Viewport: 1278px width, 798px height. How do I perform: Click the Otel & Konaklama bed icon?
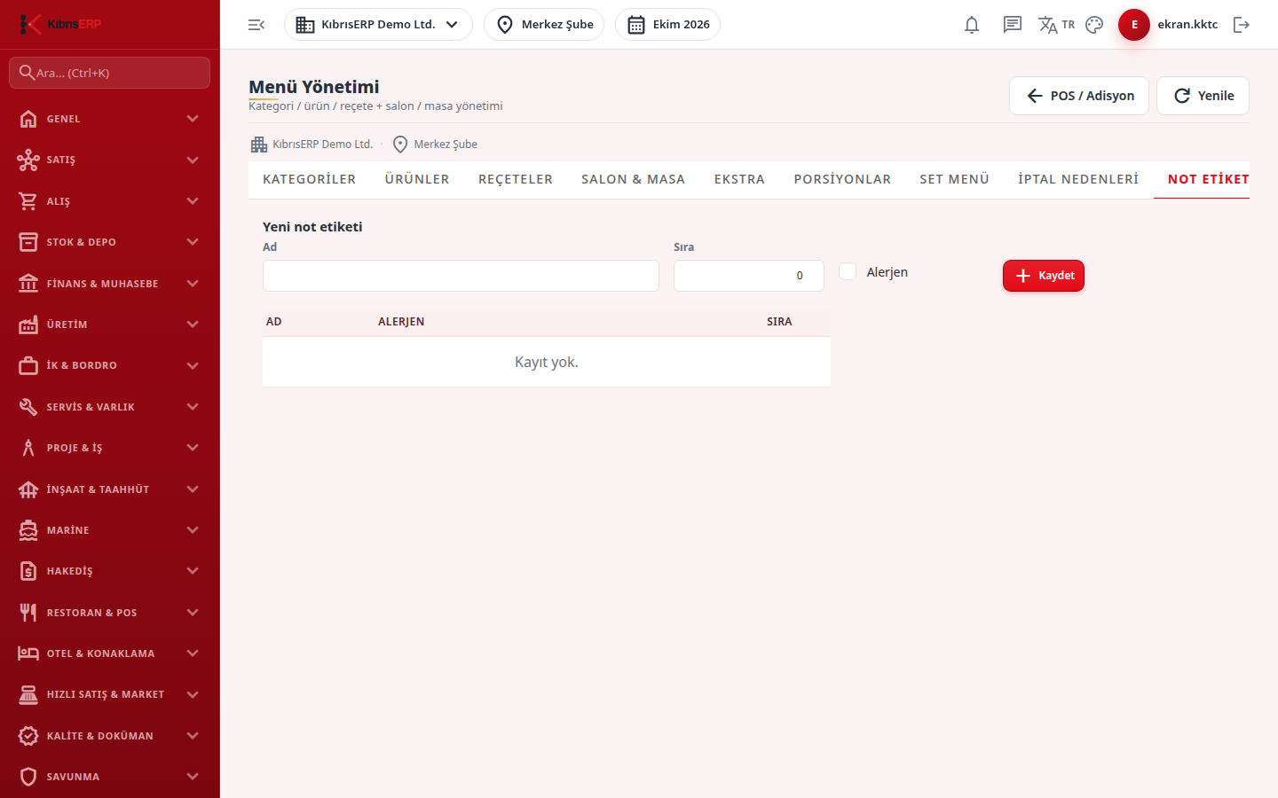pos(28,653)
